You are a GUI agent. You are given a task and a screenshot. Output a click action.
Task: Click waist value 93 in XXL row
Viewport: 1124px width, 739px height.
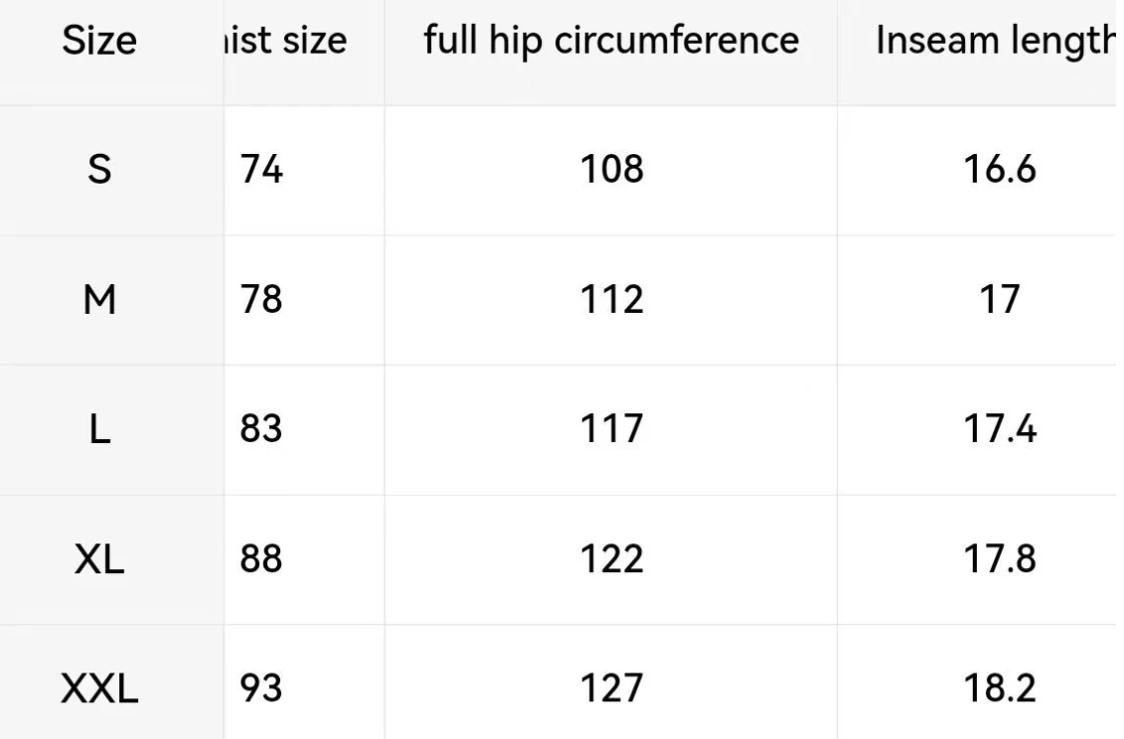click(x=261, y=688)
